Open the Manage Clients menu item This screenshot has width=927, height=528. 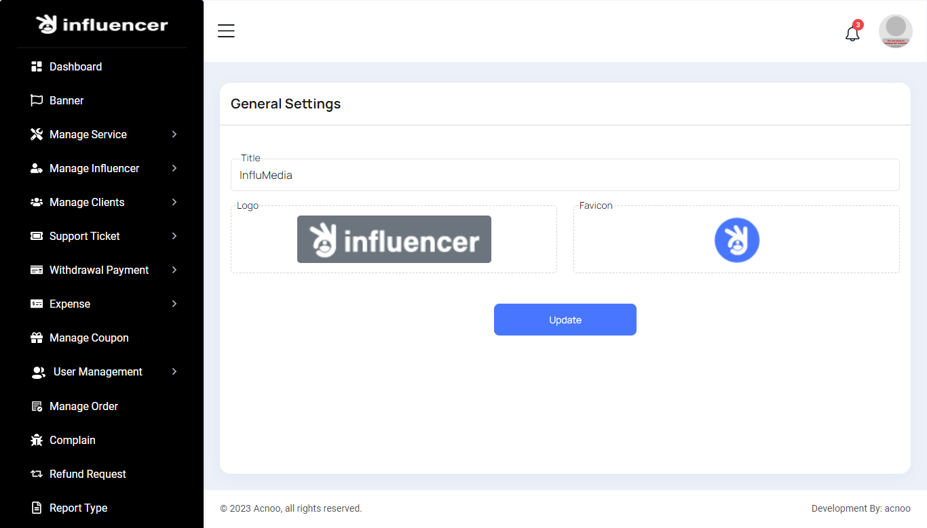coord(87,202)
